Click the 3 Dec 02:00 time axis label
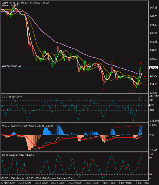The image size is (159, 185). (75, 183)
